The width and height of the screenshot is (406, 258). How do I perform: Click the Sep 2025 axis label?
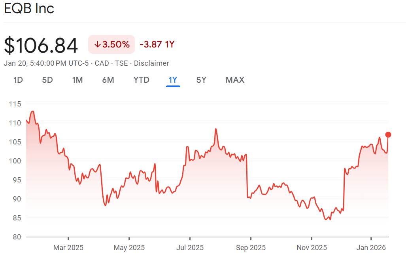[x=251, y=248]
